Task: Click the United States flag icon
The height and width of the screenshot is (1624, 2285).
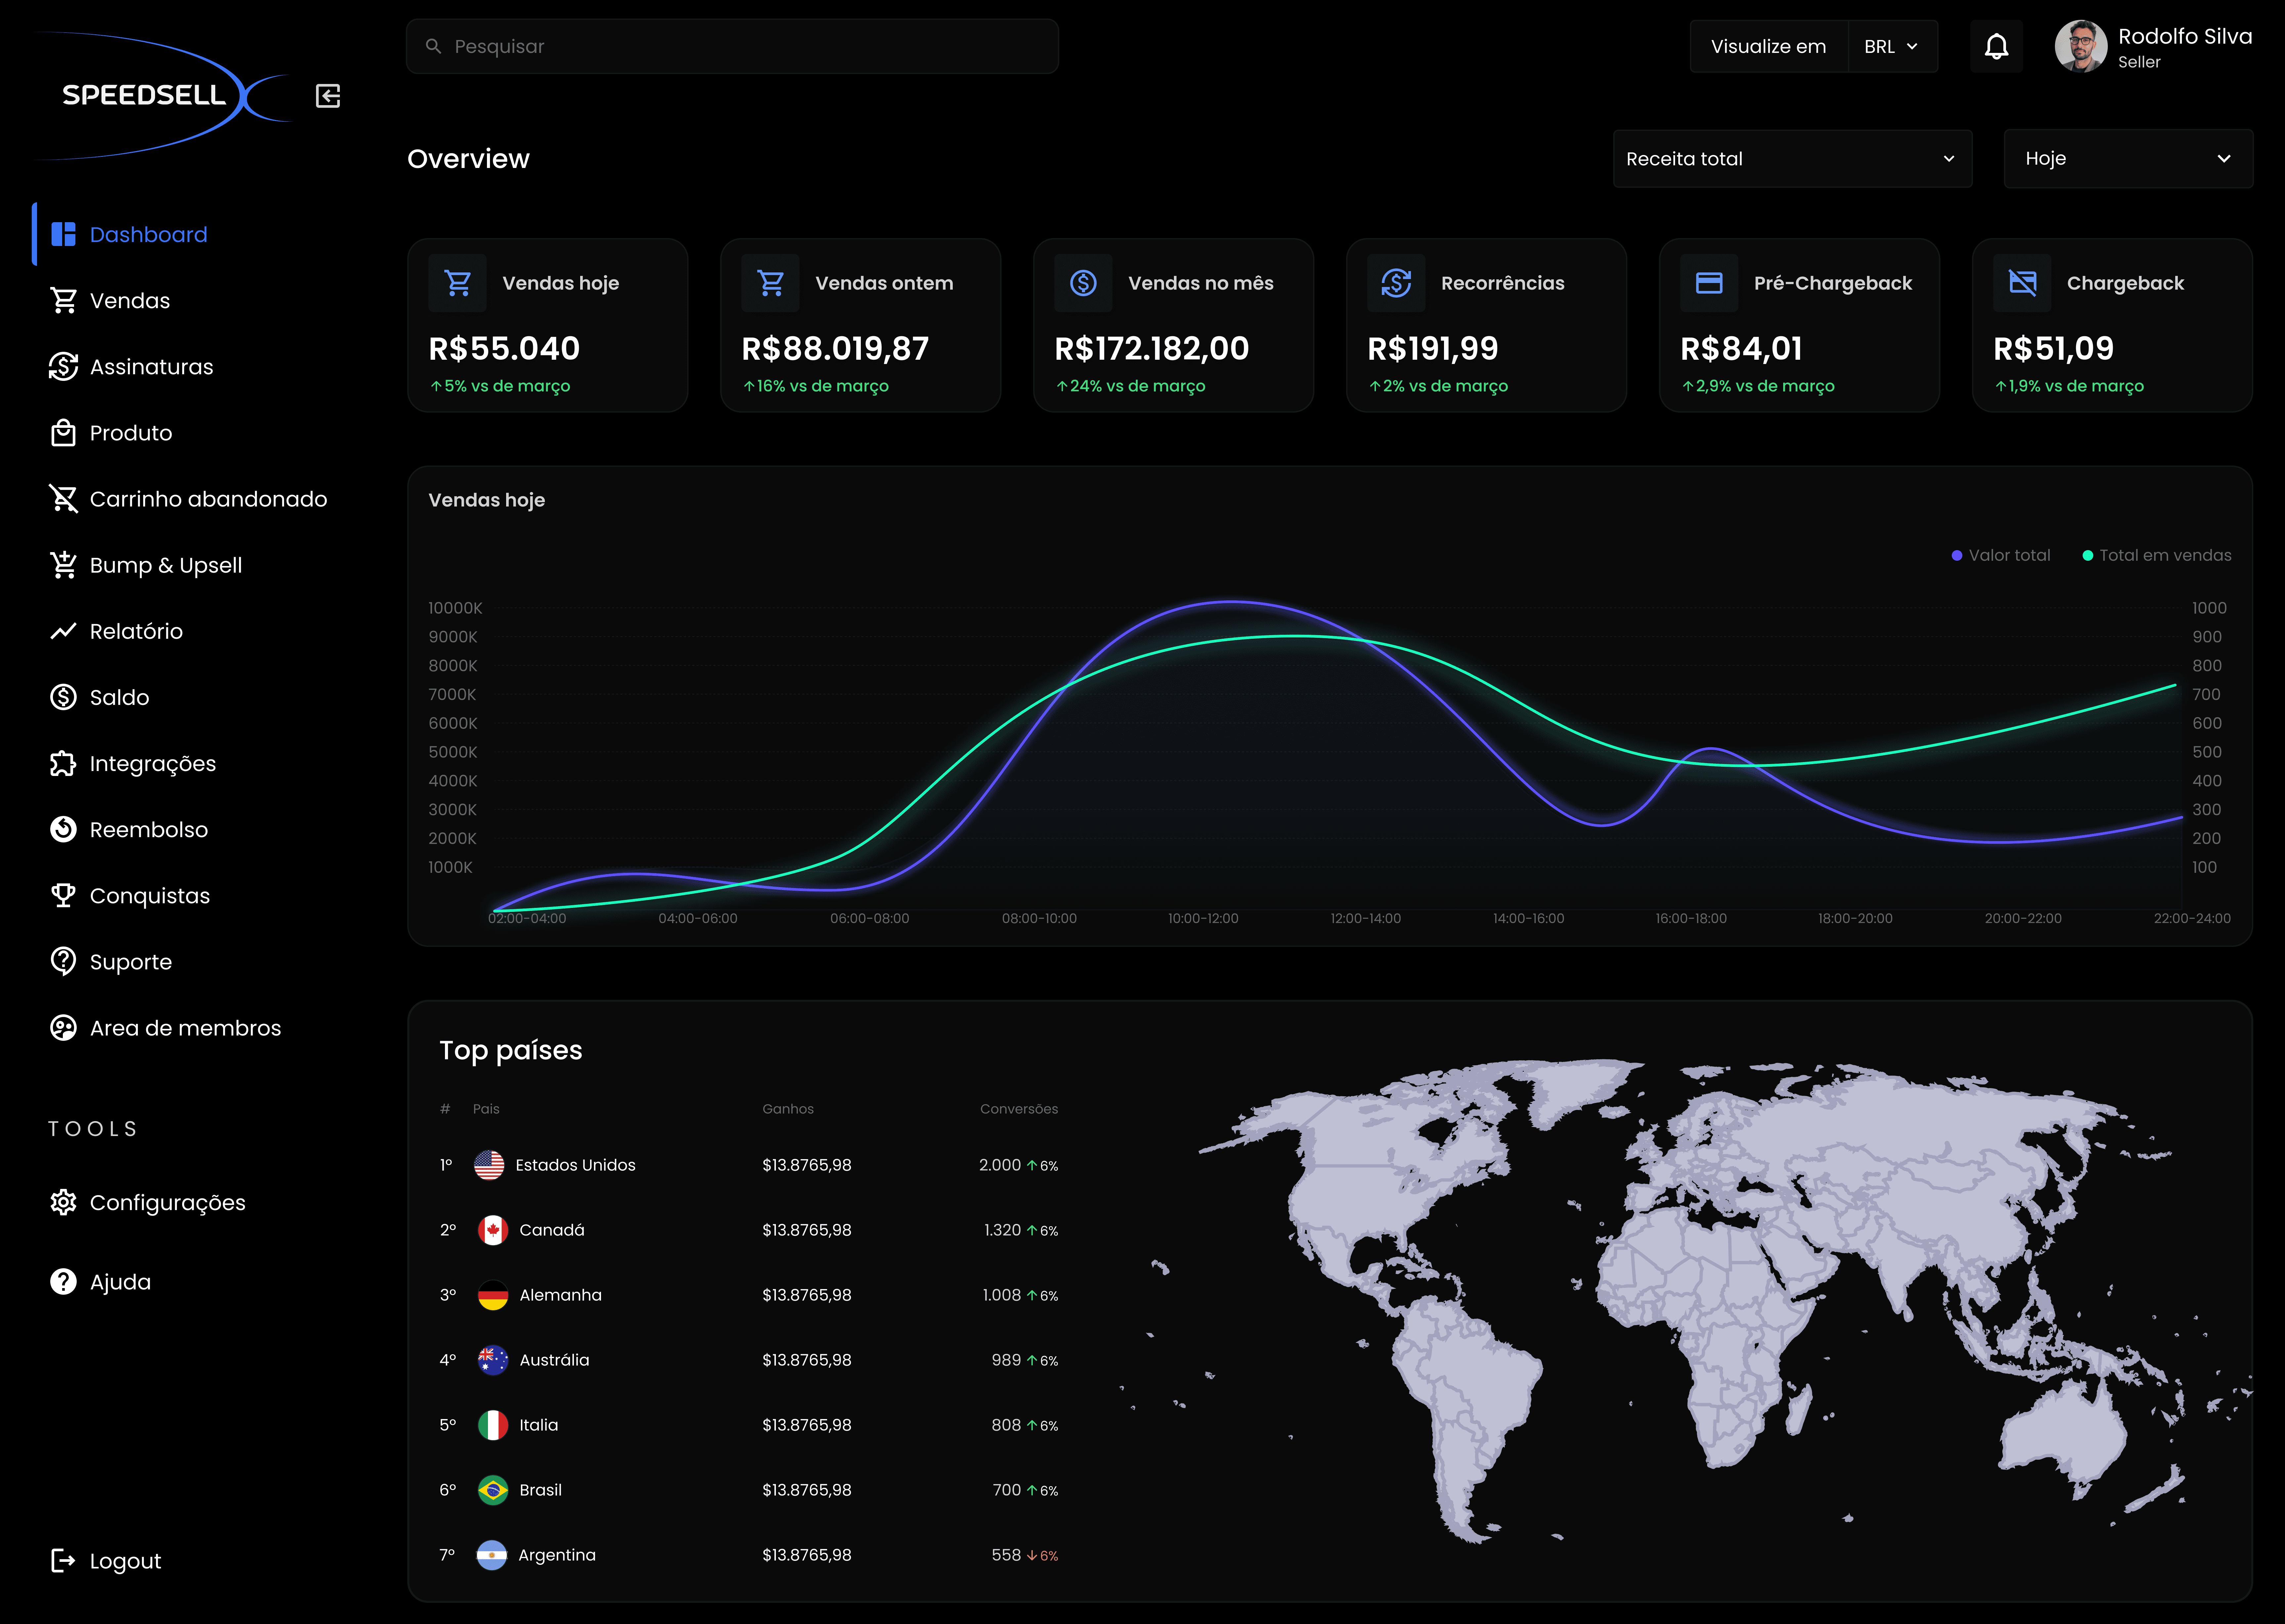Action: pos(489,1165)
